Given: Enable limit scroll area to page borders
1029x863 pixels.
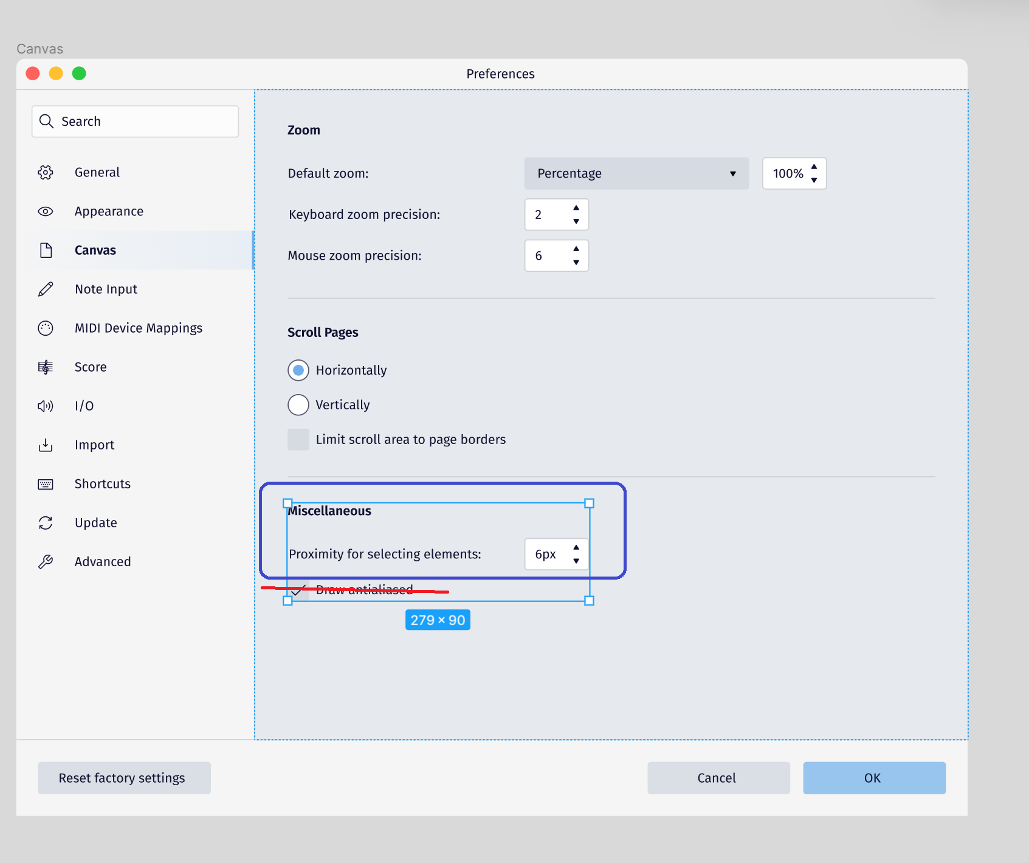Looking at the screenshot, I should point(298,439).
